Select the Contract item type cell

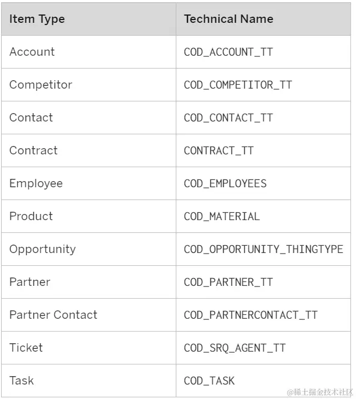33,150
